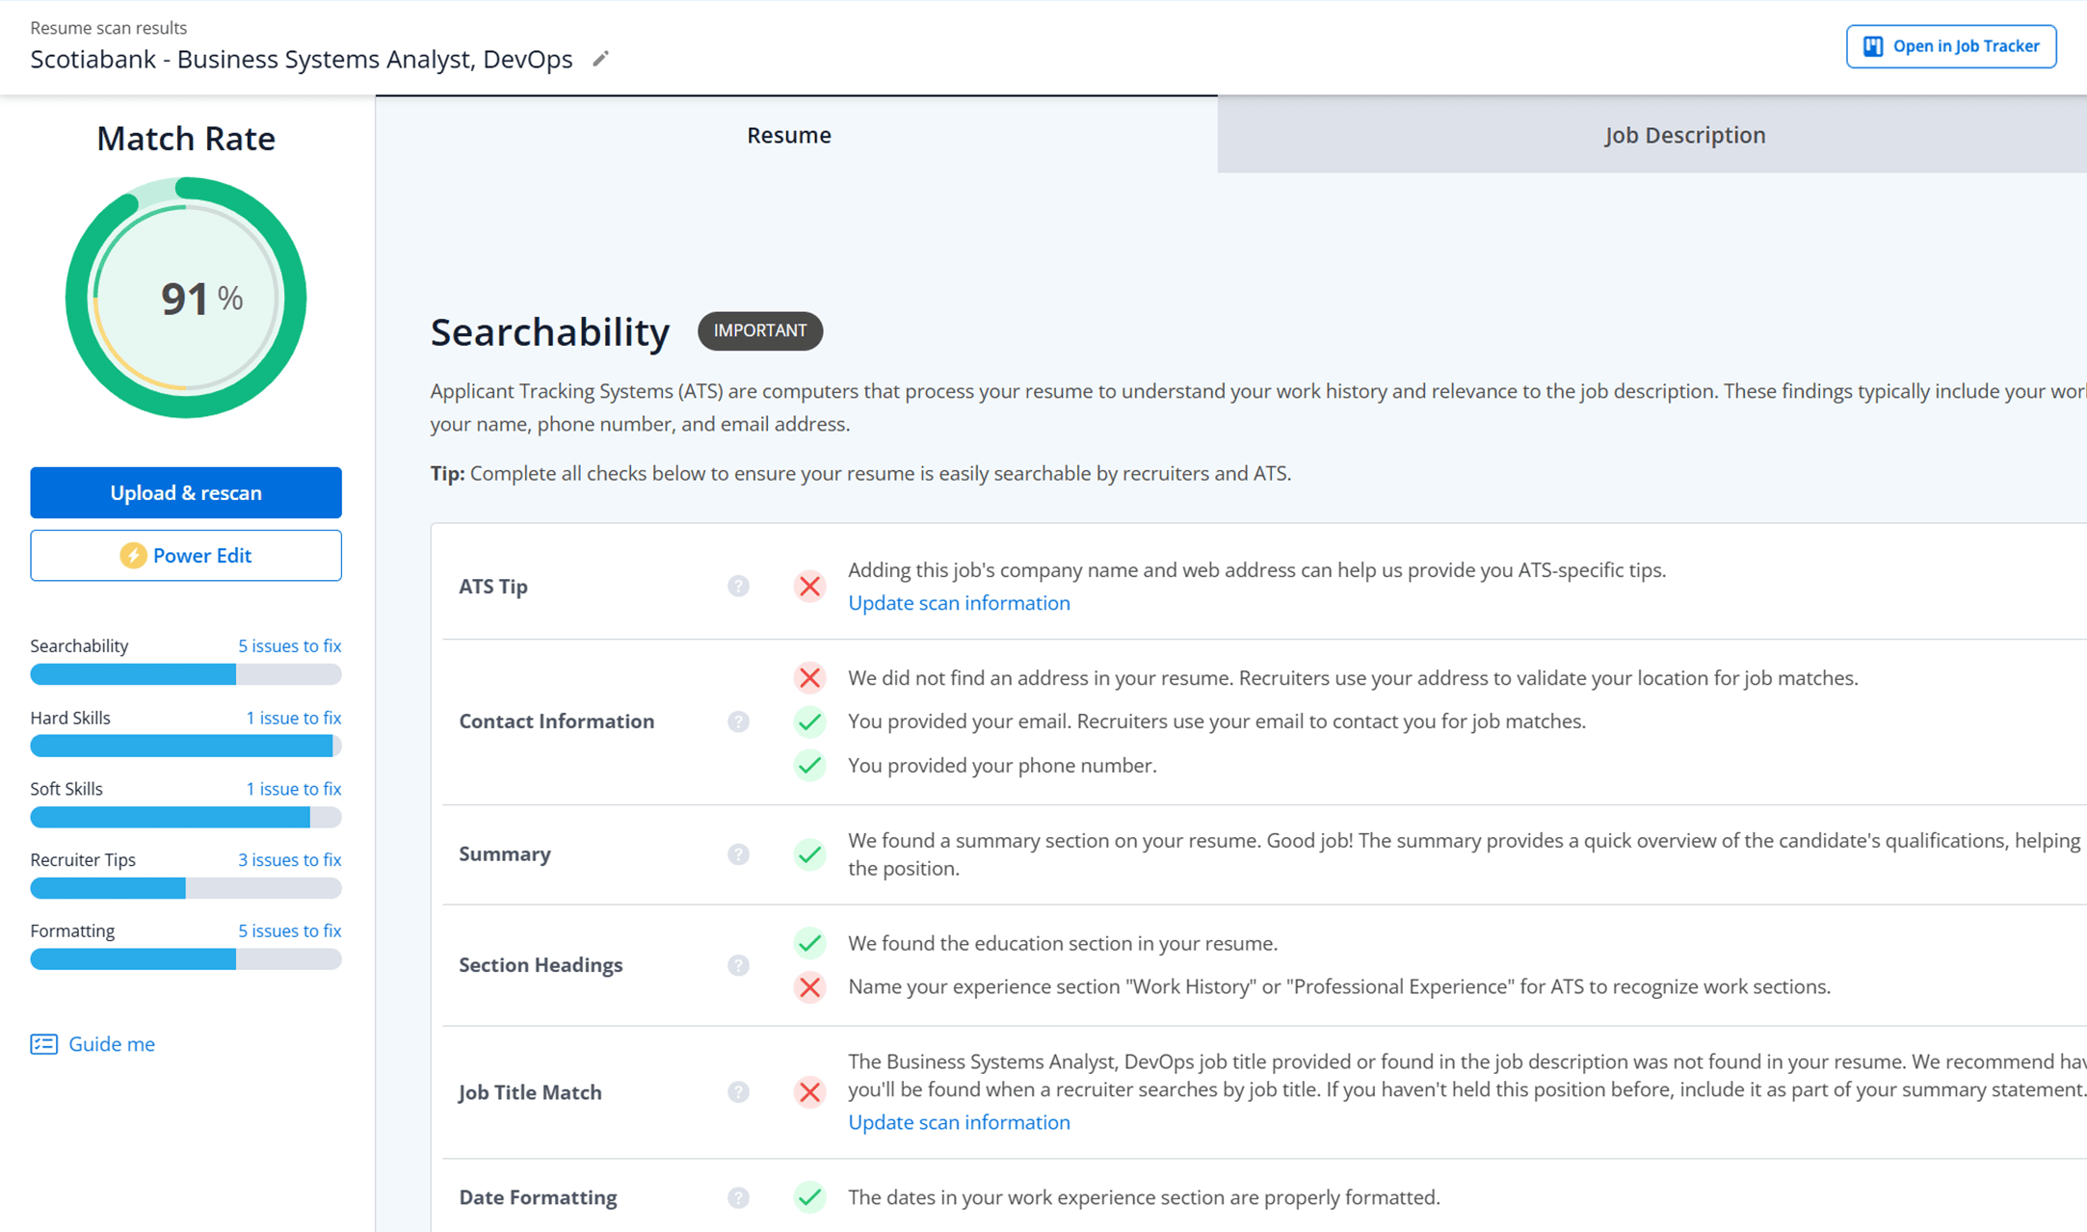The height and width of the screenshot is (1232, 2087).
Task: Open Searchability 5 issues to fix
Action: [x=289, y=646]
